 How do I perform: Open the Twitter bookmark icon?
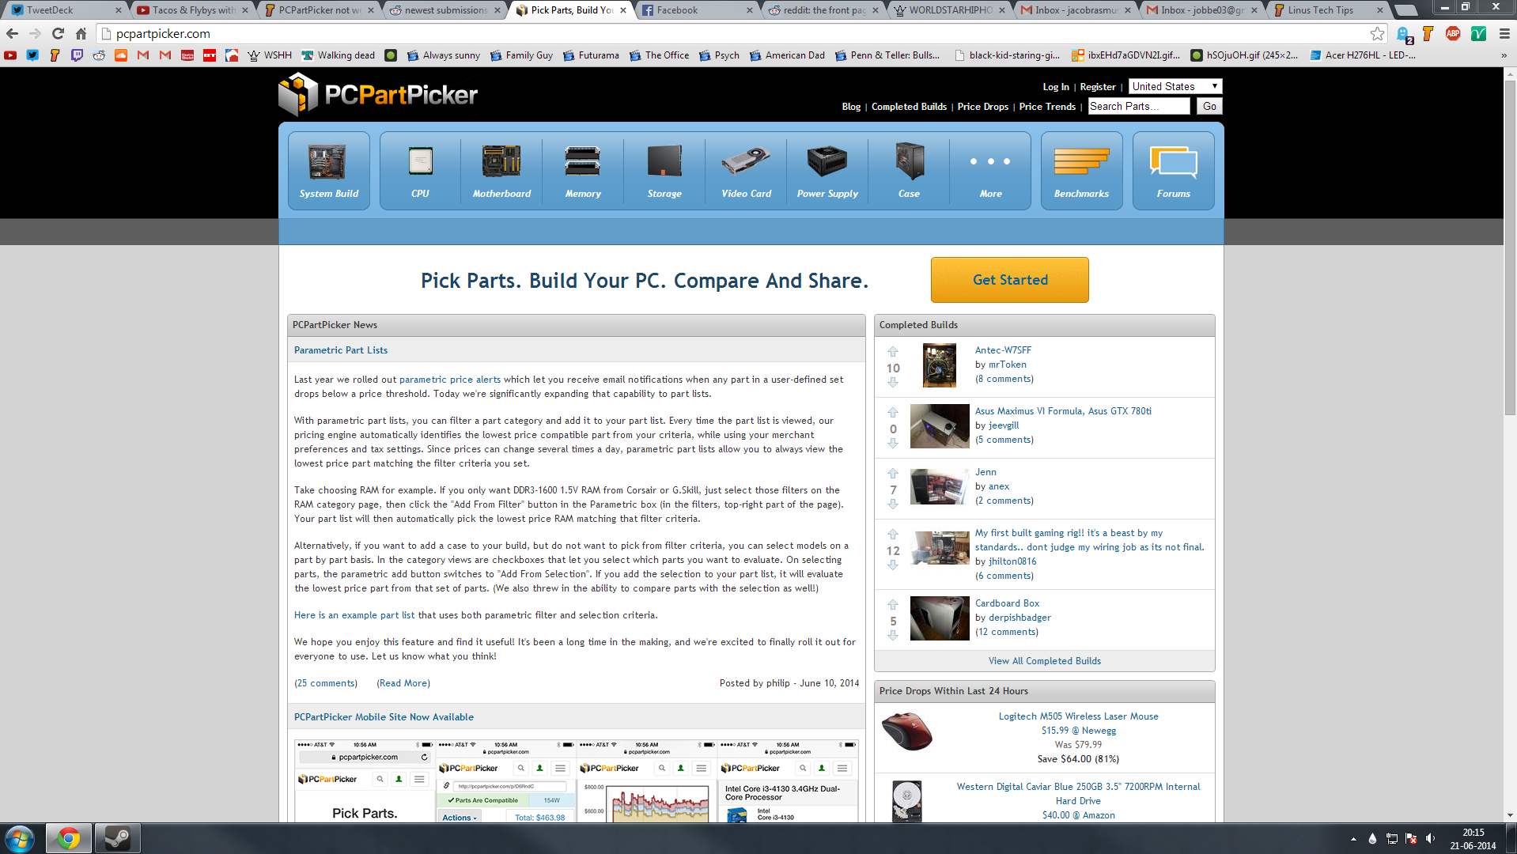click(32, 55)
